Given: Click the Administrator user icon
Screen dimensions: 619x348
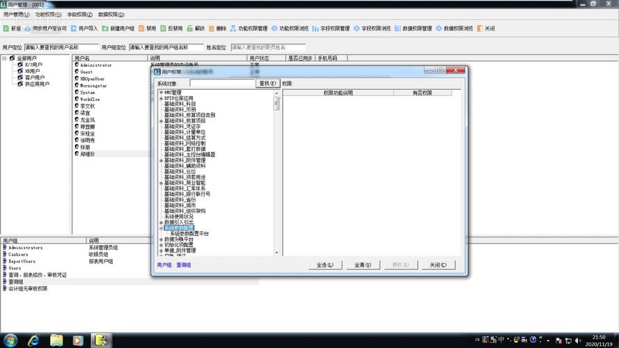Looking at the screenshot, I should click(x=77, y=65).
